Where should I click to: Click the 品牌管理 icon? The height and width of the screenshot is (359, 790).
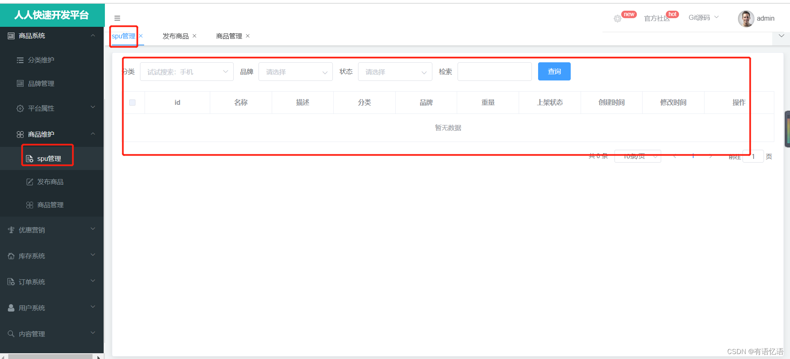(x=20, y=83)
